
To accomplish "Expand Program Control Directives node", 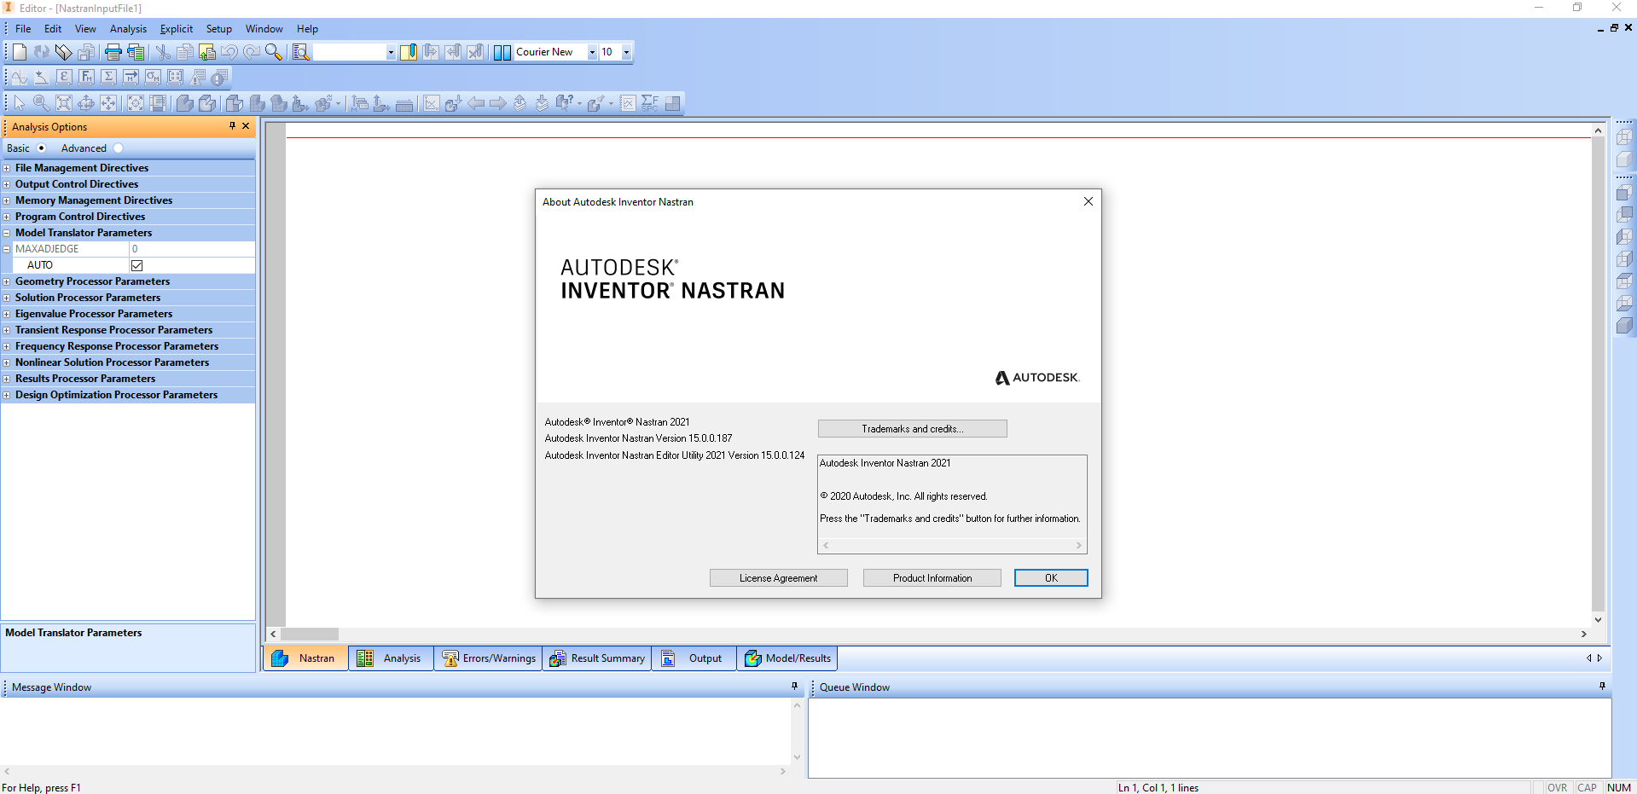I will point(7,217).
